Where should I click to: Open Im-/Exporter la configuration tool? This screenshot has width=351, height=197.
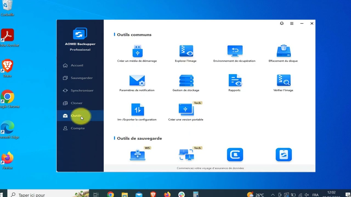point(137,112)
